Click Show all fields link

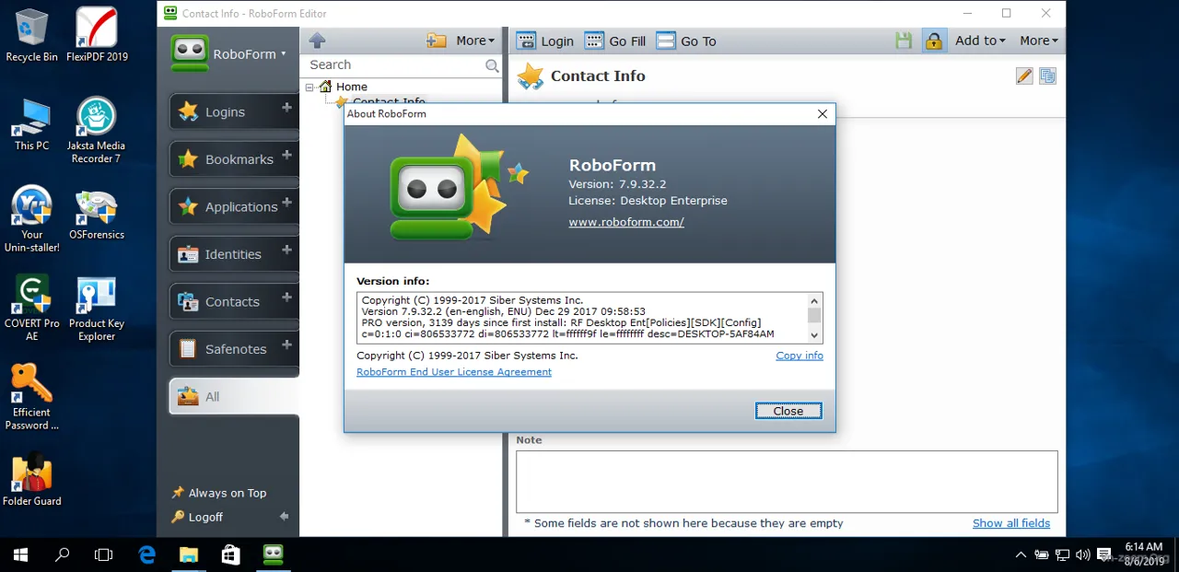[x=1011, y=523]
